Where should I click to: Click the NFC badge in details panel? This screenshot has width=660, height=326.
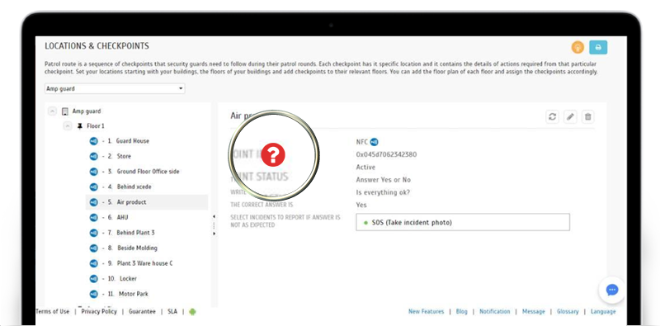[374, 142]
